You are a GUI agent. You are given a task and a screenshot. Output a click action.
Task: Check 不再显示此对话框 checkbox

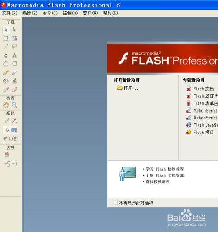[116, 202]
